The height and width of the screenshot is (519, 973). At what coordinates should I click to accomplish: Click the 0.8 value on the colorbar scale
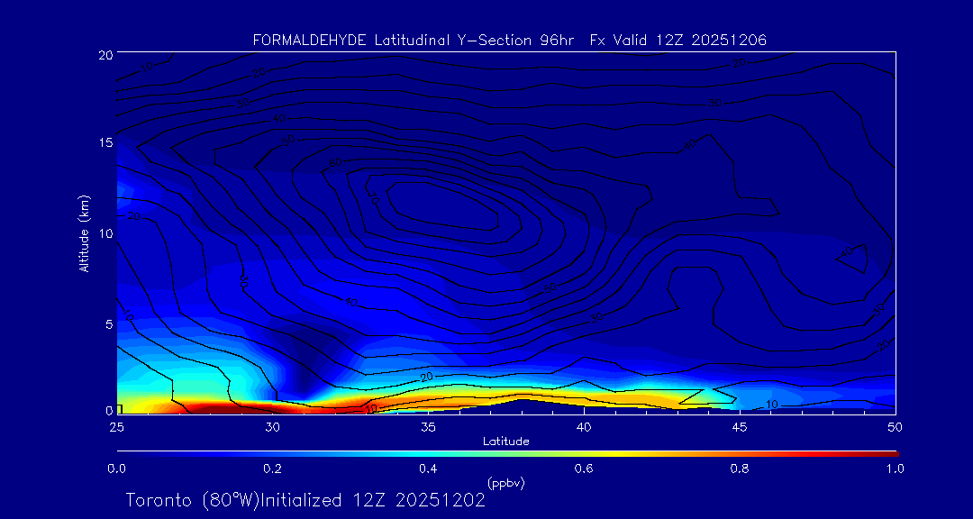pos(740,469)
